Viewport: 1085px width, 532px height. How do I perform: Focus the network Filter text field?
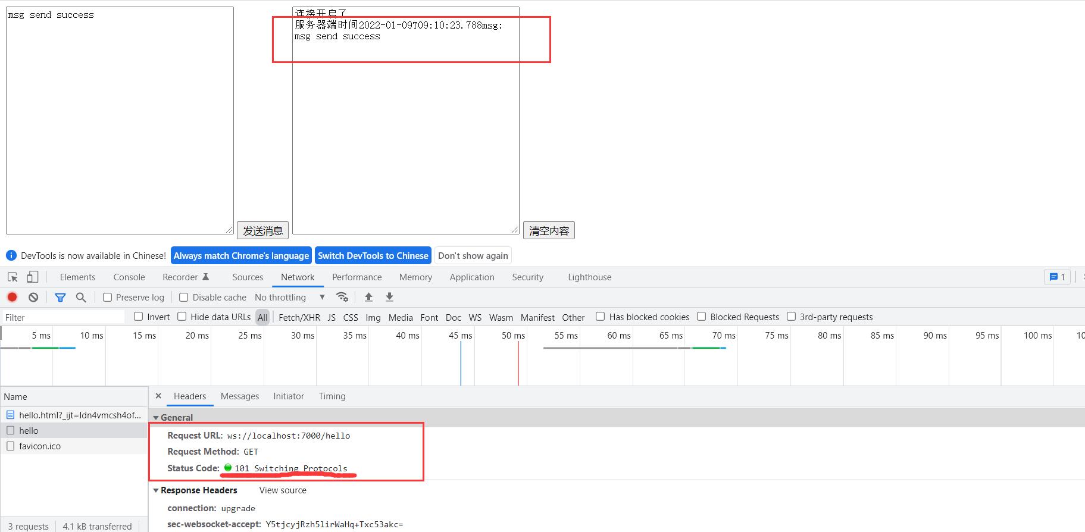pyautogui.click(x=64, y=317)
